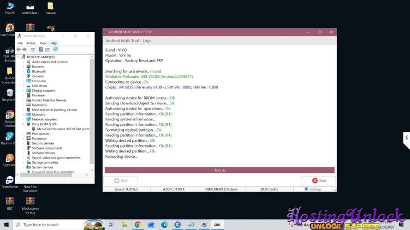Open the black screen fix bug archive
The image size is (410, 230).
(30, 206)
